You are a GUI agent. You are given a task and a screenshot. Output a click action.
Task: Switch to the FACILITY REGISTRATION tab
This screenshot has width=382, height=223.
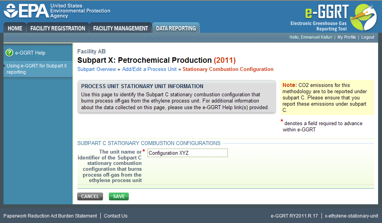(58, 28)
